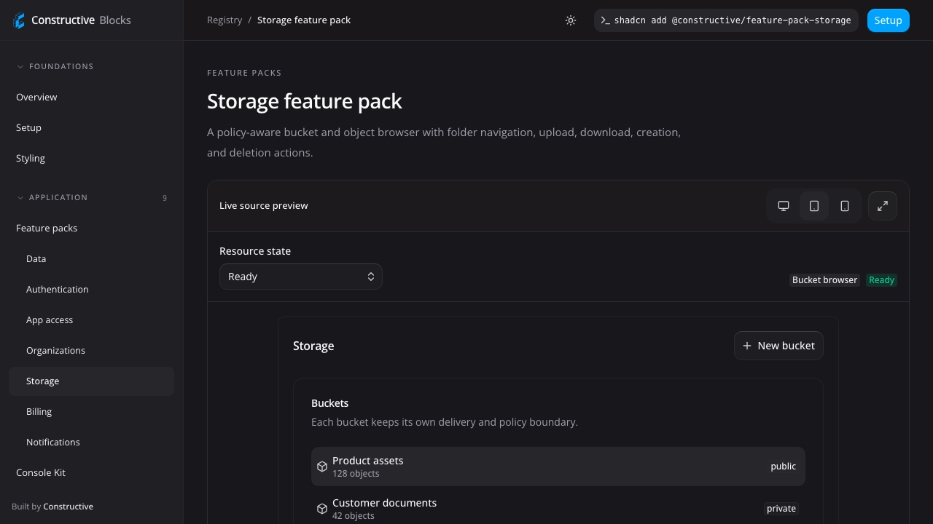Collapse the Application section chevron

tap(20, 197)
